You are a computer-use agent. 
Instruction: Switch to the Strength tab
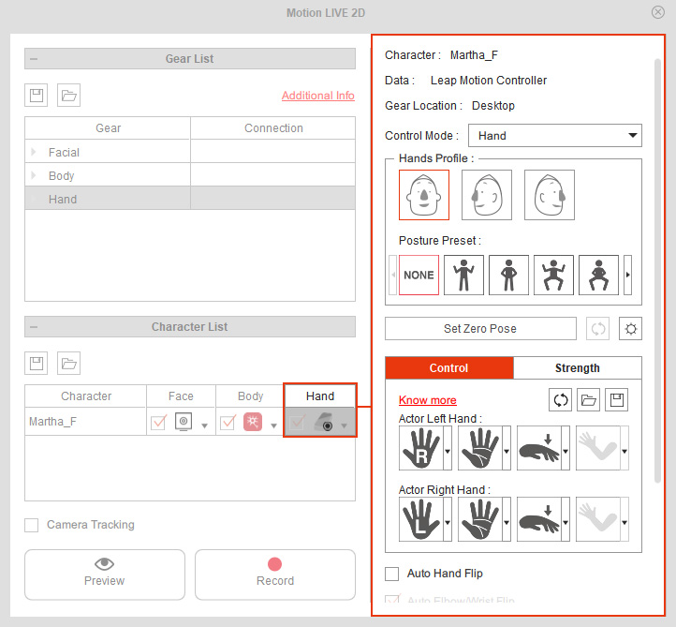click(x=578, y=368)
